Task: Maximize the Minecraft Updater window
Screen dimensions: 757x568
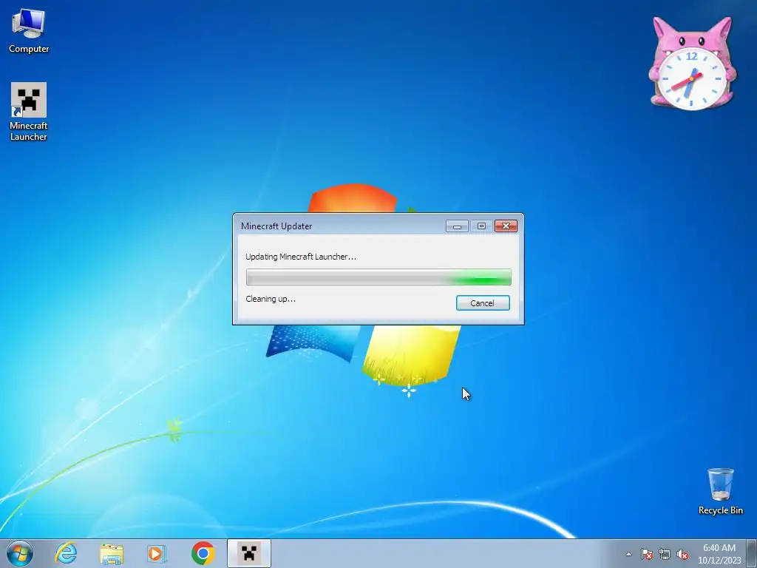Action: pyautogui.click(x=481, y=226)
